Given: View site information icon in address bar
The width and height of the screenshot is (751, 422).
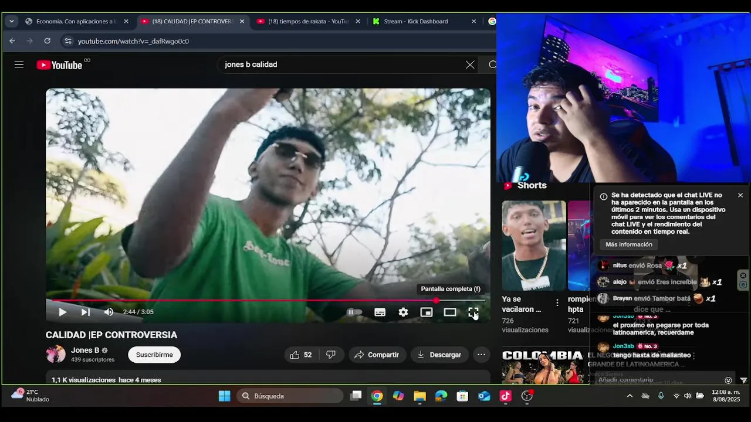Looking at the screenshot, I should [x=68, y=41].
